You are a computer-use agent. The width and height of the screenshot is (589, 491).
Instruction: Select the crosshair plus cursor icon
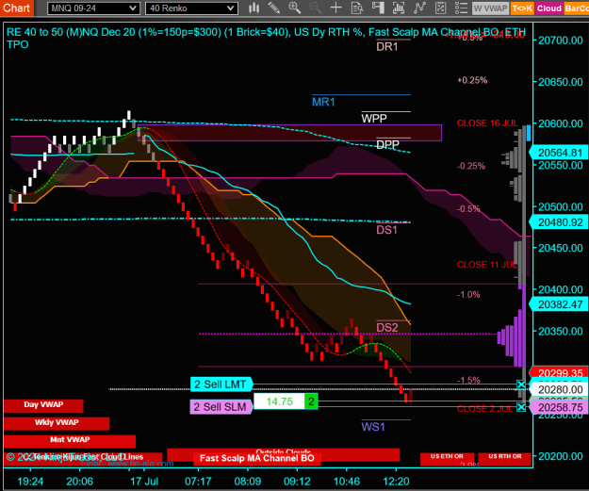[x=335, y=8]
